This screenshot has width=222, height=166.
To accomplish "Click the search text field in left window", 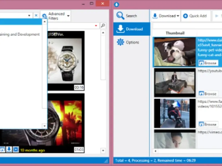I will point(73,25).
